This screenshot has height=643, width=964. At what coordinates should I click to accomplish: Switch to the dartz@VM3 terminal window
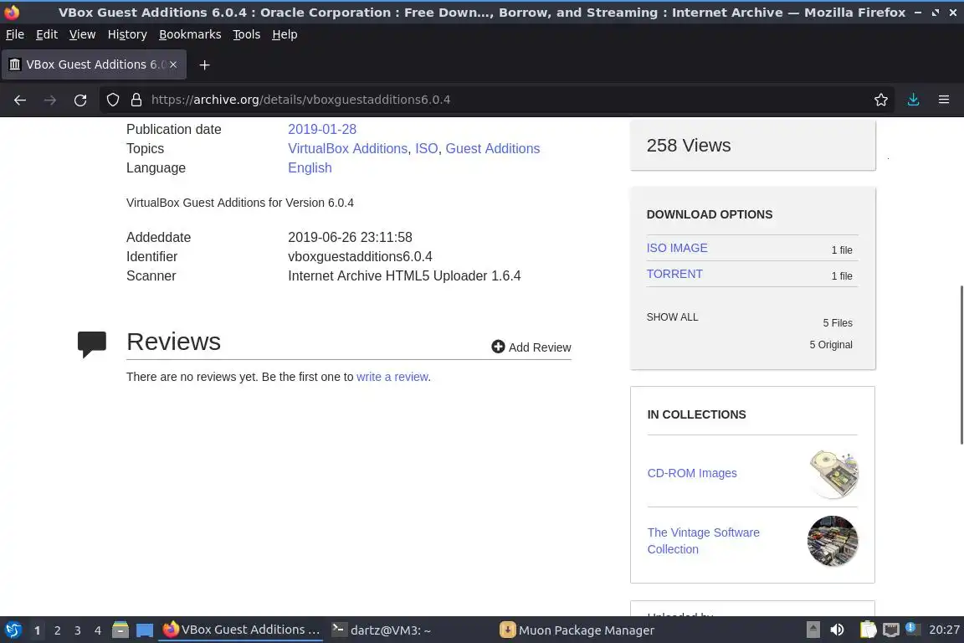click(382, 630)
